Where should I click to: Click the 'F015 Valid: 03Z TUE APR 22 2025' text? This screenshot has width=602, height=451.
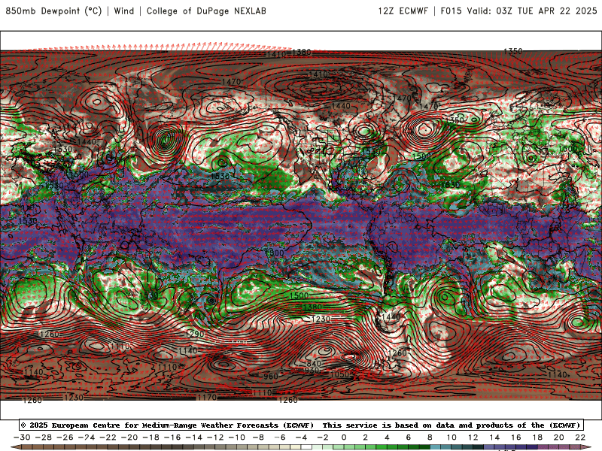point(518,11)
